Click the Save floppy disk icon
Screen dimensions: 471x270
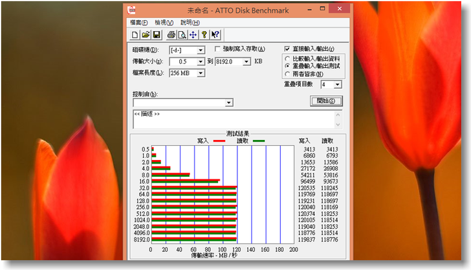pyautogui.click(x=157, y=35)
